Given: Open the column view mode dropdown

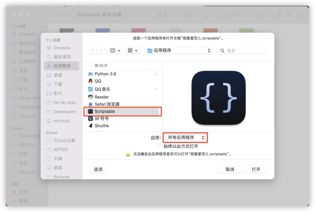Looking at the screenshot, I should (115, 50).
